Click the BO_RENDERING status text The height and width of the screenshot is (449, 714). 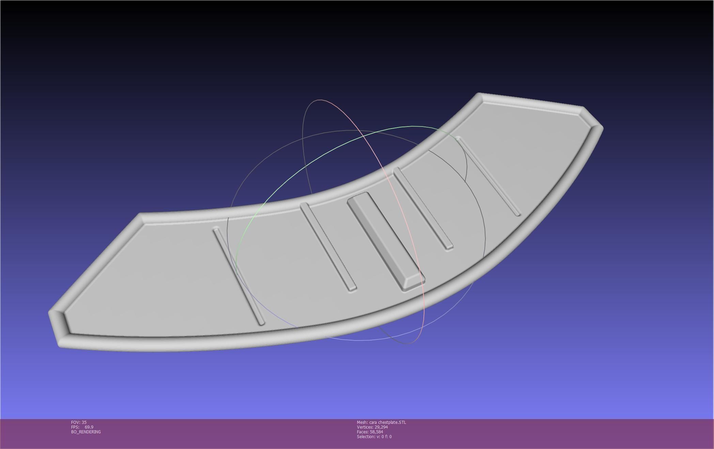click(86, 432)
